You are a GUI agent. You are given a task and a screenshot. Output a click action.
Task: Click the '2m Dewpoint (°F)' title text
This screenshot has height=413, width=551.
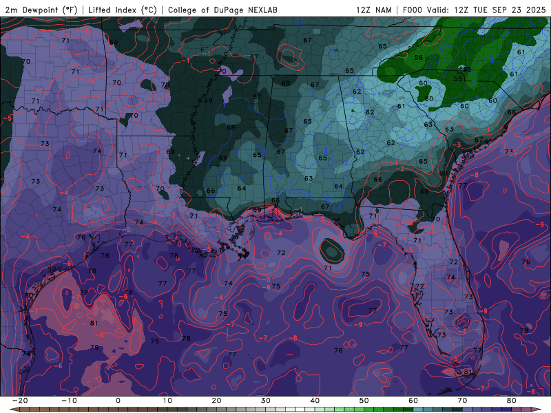pyautogui.click(x=41, y=10)
